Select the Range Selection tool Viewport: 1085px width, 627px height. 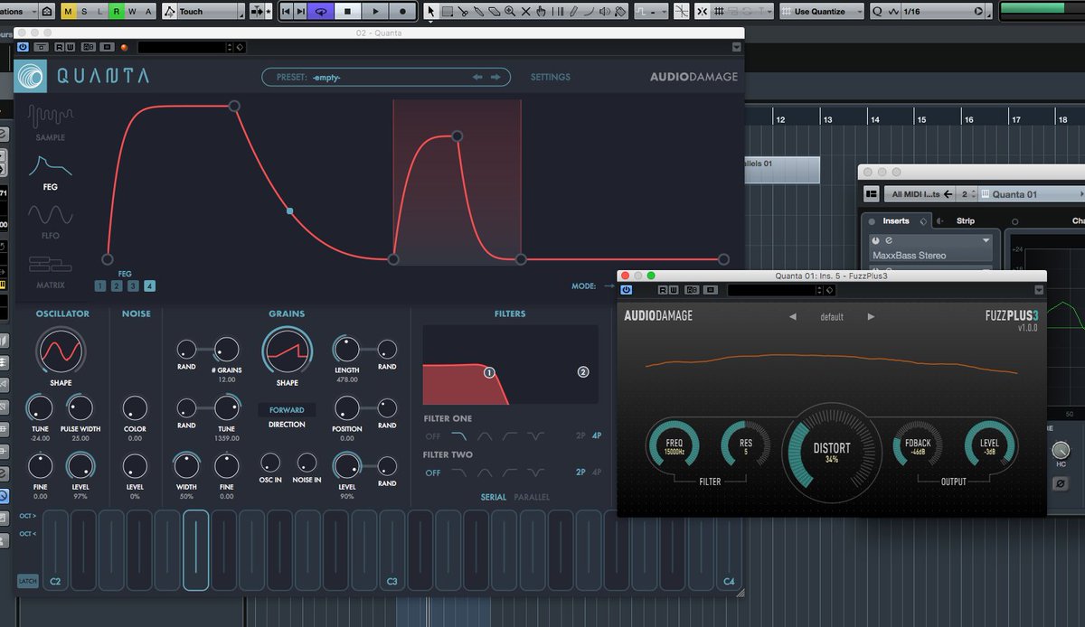point(447,12)
